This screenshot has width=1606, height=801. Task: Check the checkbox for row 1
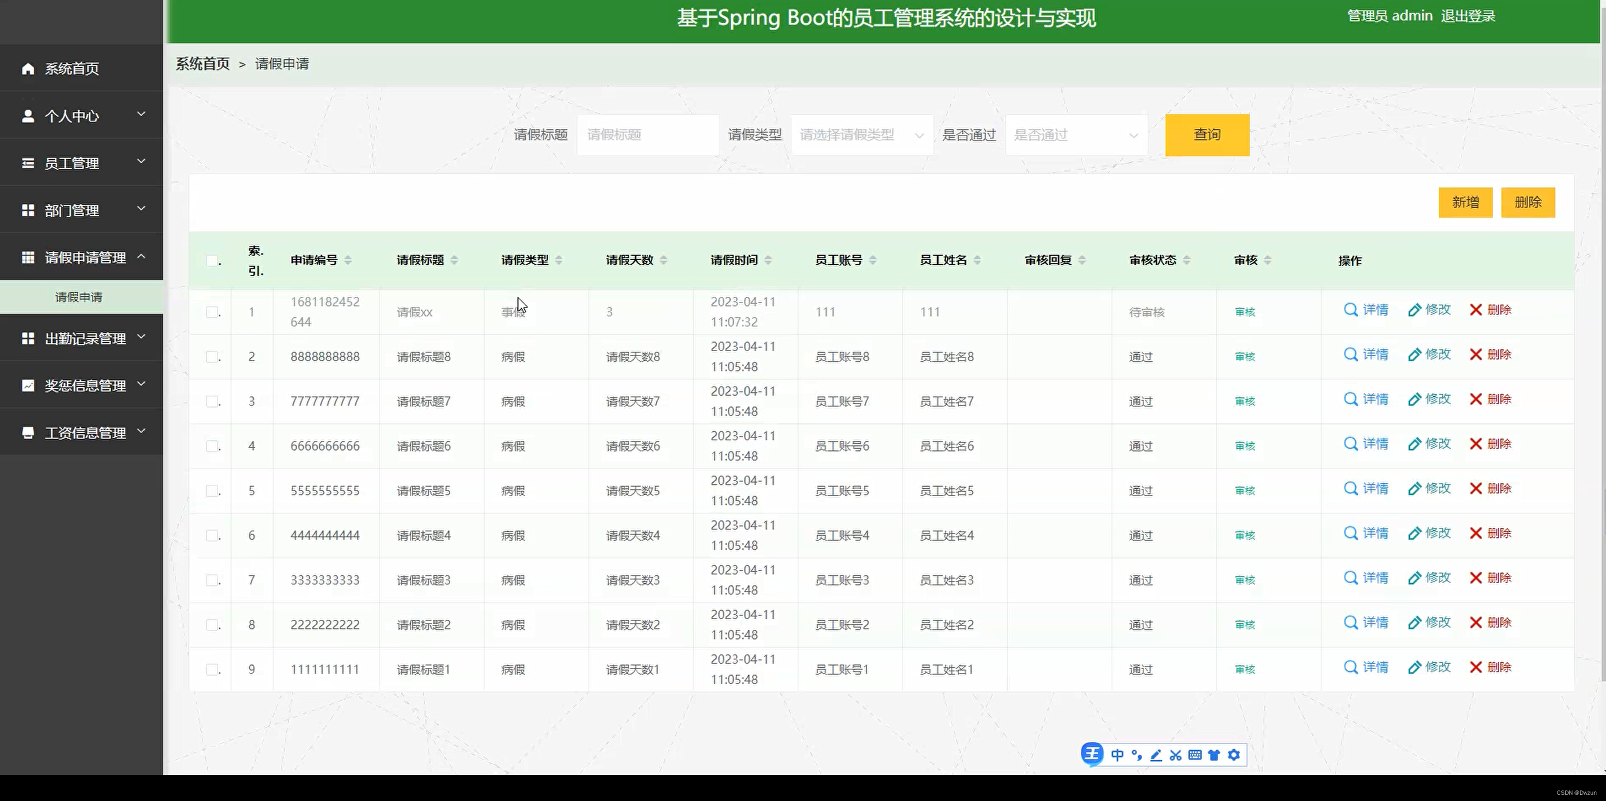click(x=212, y=312)
